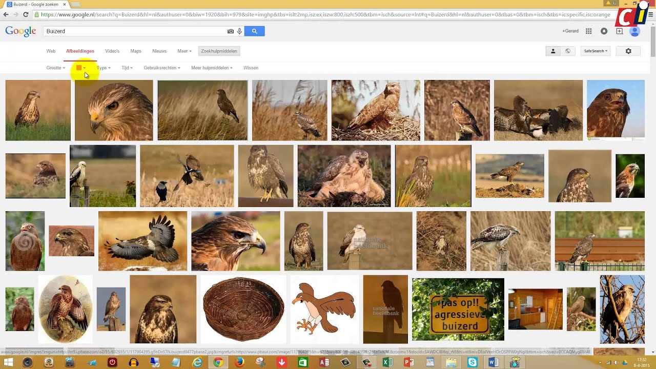Viewport: 656px width, 369px height.
Task: Launch Internet Explorer from taskbar
Action: 197,362
